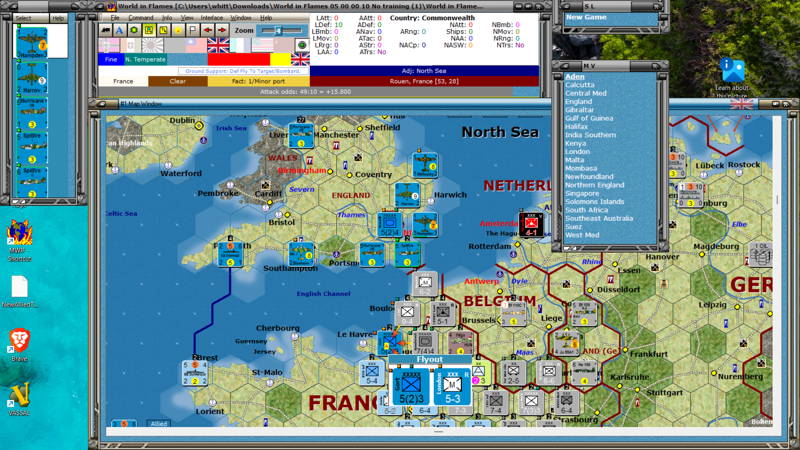Select the German flag in the country bar
The image size is (800, 450).
click(x=109, y=45)
